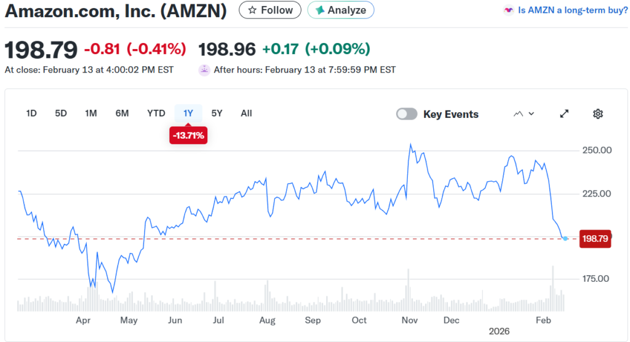Click the Follow button
The image size is (630, 342).
[x=270, y=10]
